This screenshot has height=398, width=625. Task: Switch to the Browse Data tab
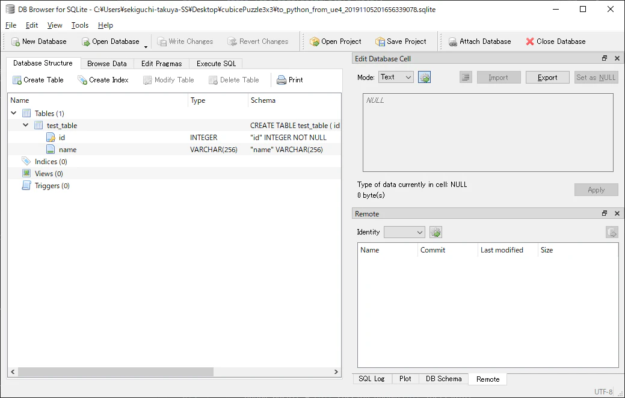107,63
